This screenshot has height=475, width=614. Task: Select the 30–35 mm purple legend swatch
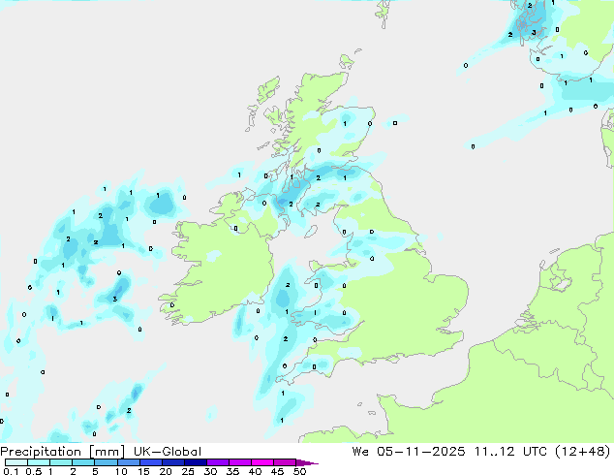(x=217, y=462)
